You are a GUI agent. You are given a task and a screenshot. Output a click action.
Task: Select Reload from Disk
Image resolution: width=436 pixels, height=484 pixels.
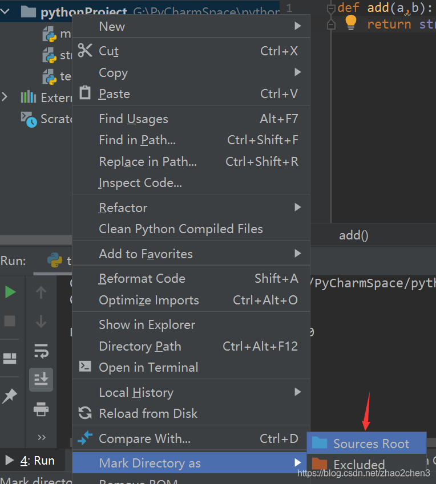tap(191, 414)
